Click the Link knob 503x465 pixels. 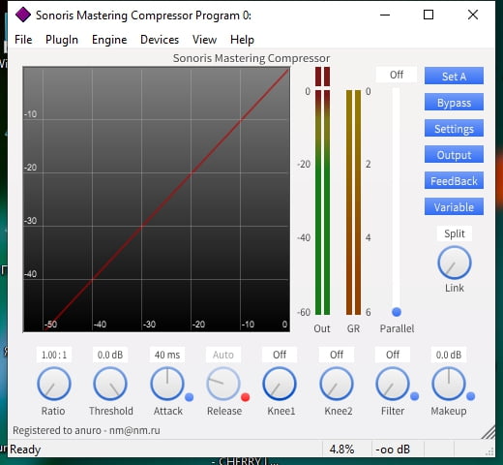coord(455,263)
